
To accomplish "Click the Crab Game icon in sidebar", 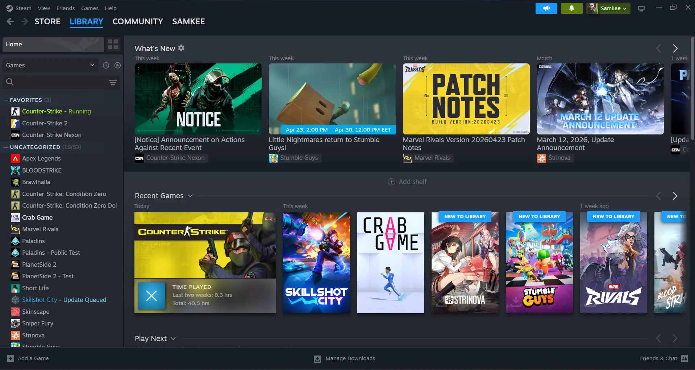I will click(15, 217).
